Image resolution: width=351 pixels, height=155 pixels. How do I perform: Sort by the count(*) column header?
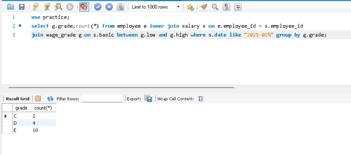[x=43, y=108]
